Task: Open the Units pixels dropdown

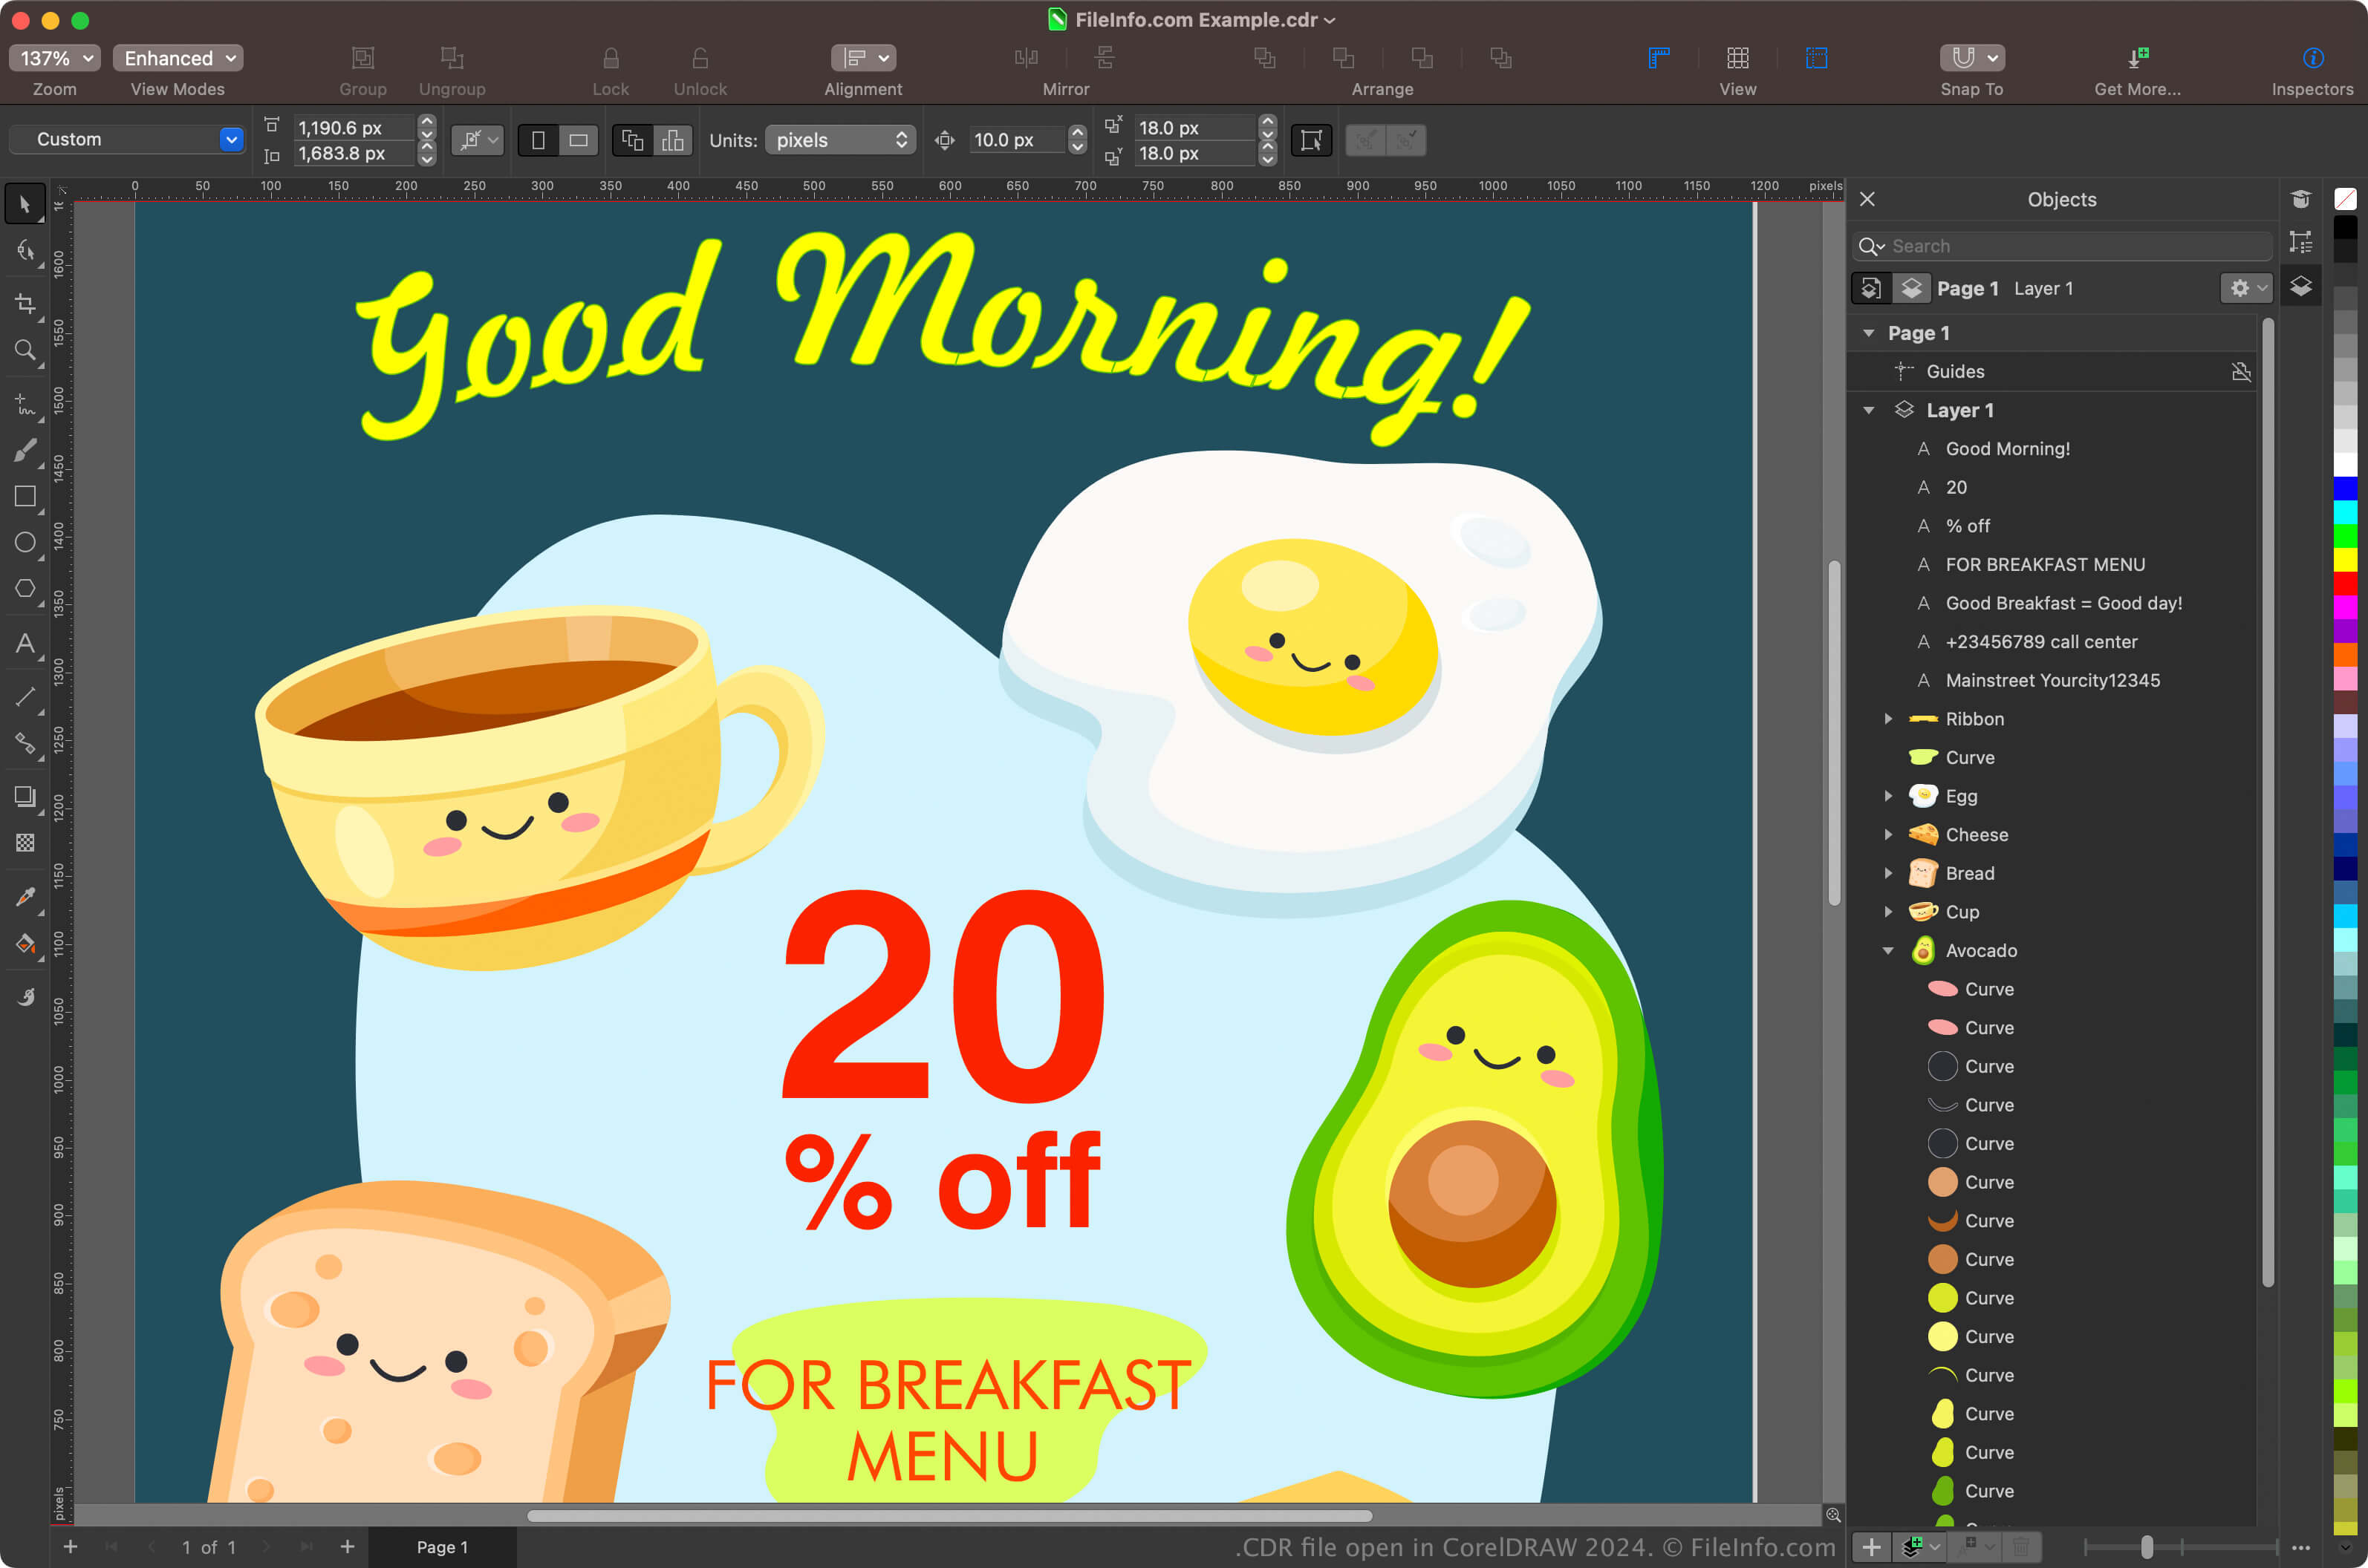Action: coord(840,140)
